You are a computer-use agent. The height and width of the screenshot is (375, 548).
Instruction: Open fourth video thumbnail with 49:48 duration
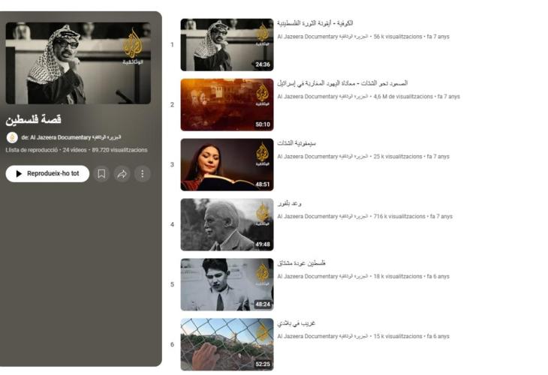pyautogui.click(x=227, y=224)
